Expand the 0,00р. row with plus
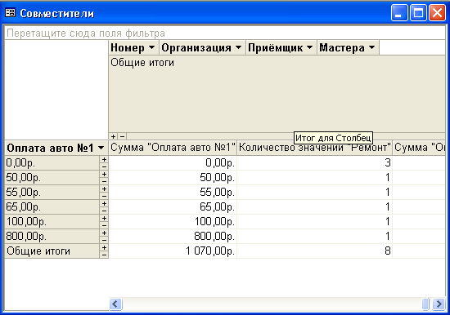Screen dimensions: 450x315 point(104,159)
